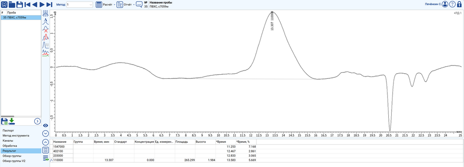Select the multi-chromatogram overlay tool
The image size is (464, 167).
(45, 53)
